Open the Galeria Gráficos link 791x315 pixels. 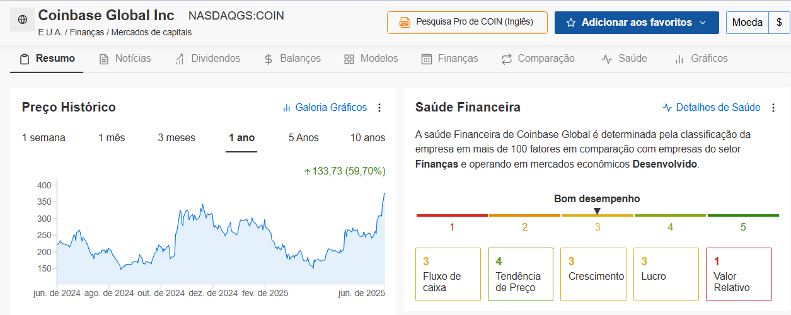tap(331, 108)
